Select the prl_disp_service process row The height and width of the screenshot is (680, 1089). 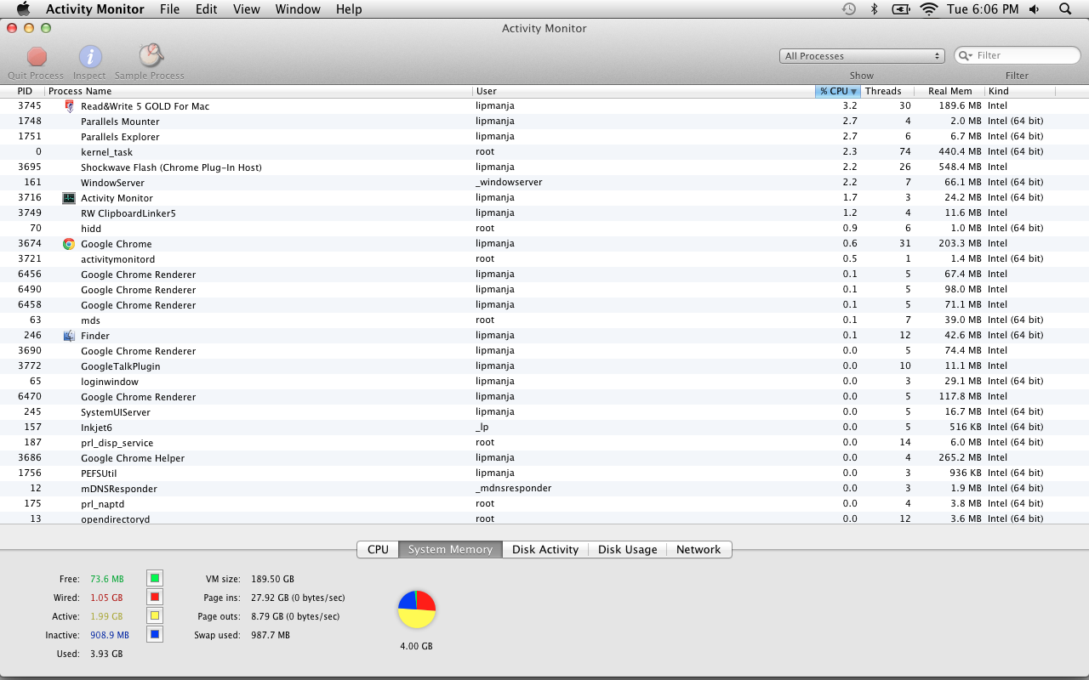tap(544, 443)
